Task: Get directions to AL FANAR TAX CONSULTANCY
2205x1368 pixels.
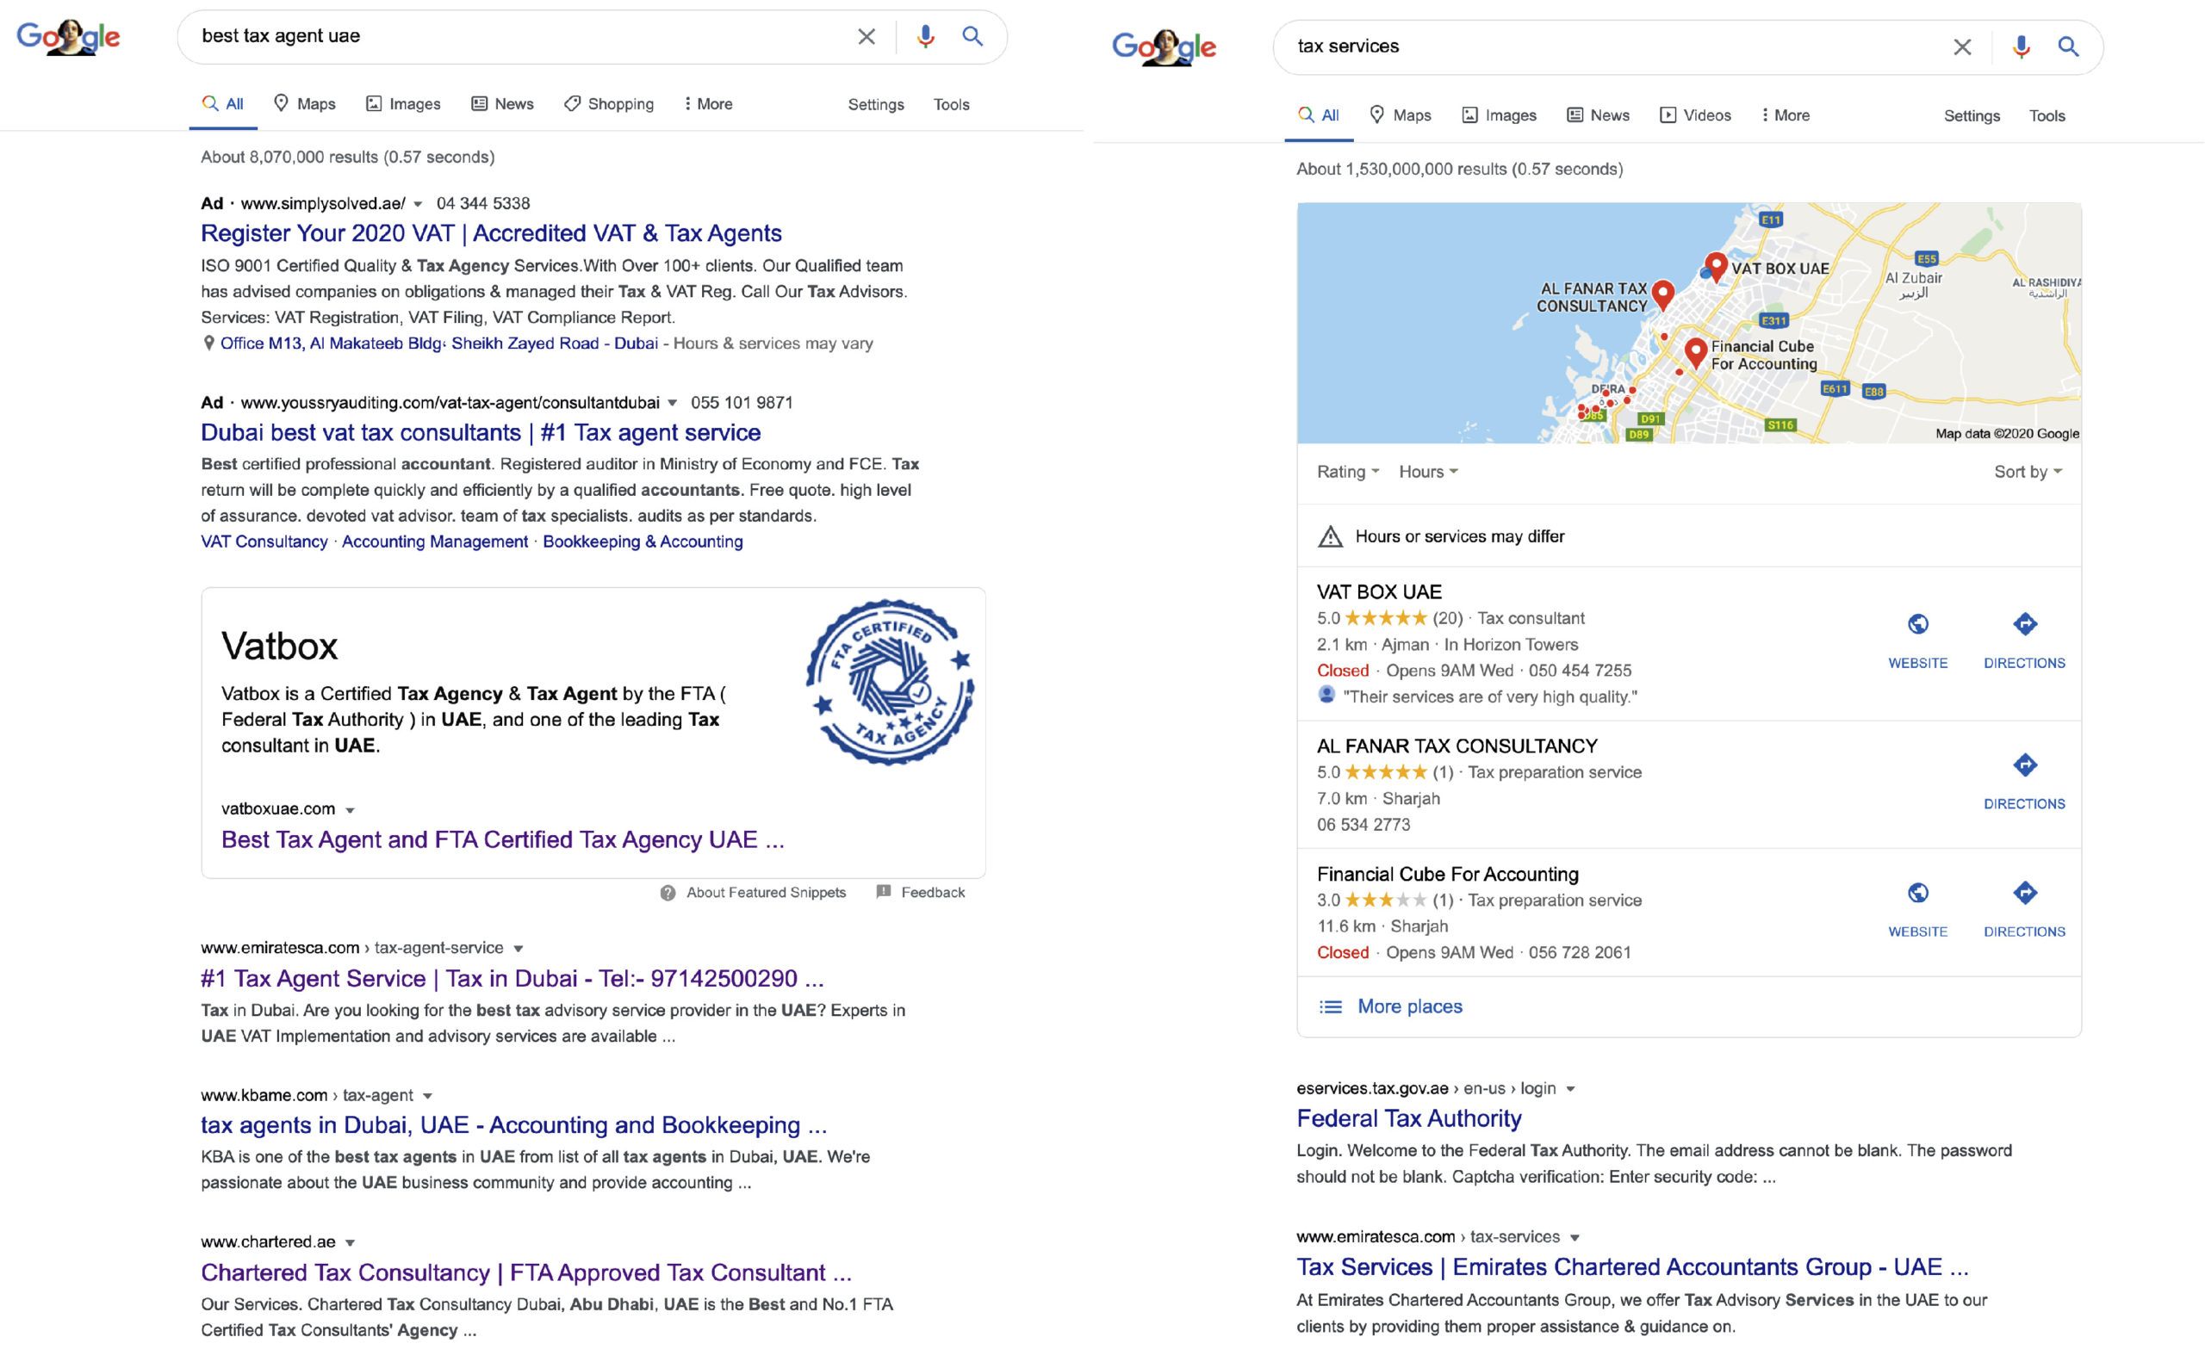Action: point(2025,764)
